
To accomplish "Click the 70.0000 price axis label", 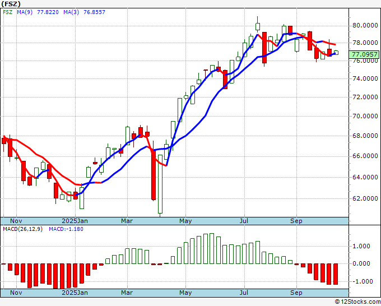I will [365, 116].
